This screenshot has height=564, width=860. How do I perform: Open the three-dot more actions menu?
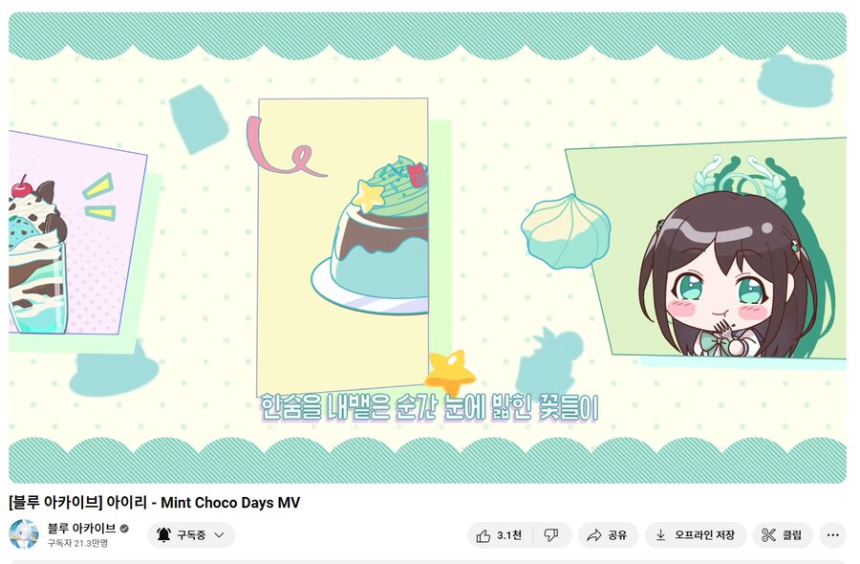point(832,535)
